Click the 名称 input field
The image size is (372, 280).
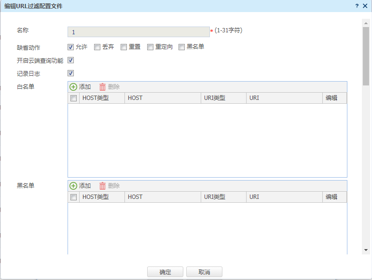pyautogui.click(x=138, y=32)
